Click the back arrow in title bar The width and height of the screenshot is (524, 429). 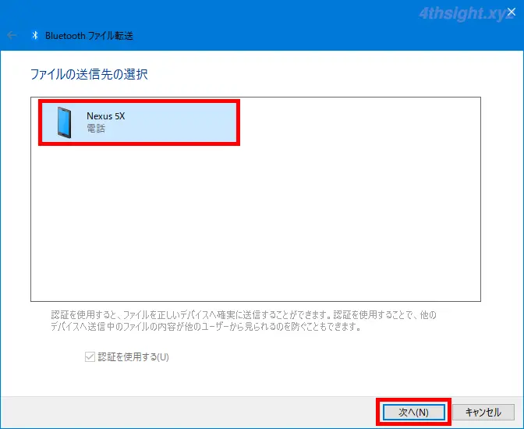[x=12, y=35]
